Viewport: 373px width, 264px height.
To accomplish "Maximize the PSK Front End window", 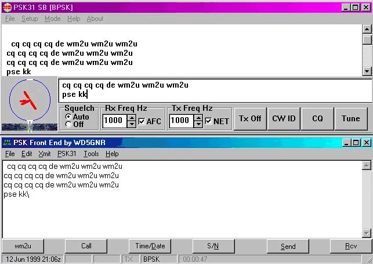I will pyautogui.click(x=356, y=143).
